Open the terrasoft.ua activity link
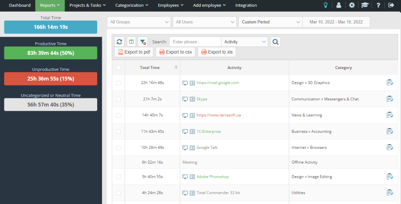Screen dimensions: 401x204 click(x=218, y=115)
